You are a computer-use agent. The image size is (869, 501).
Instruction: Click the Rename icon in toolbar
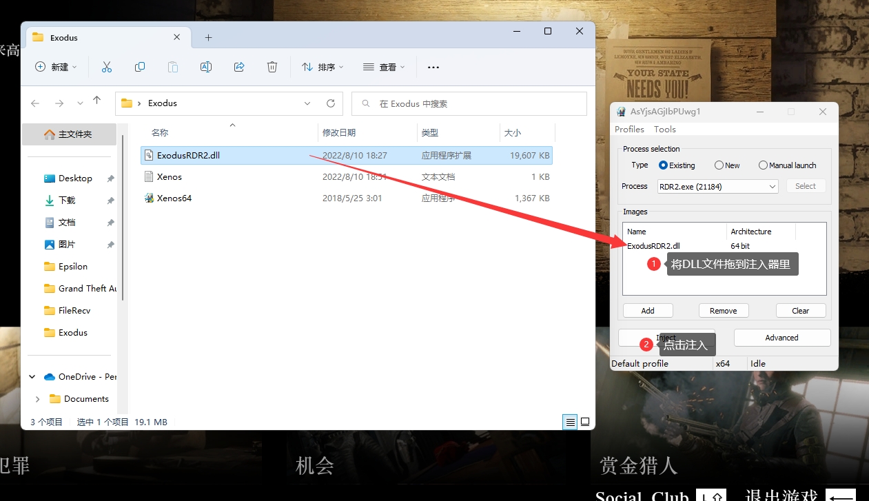coord(205,67)
